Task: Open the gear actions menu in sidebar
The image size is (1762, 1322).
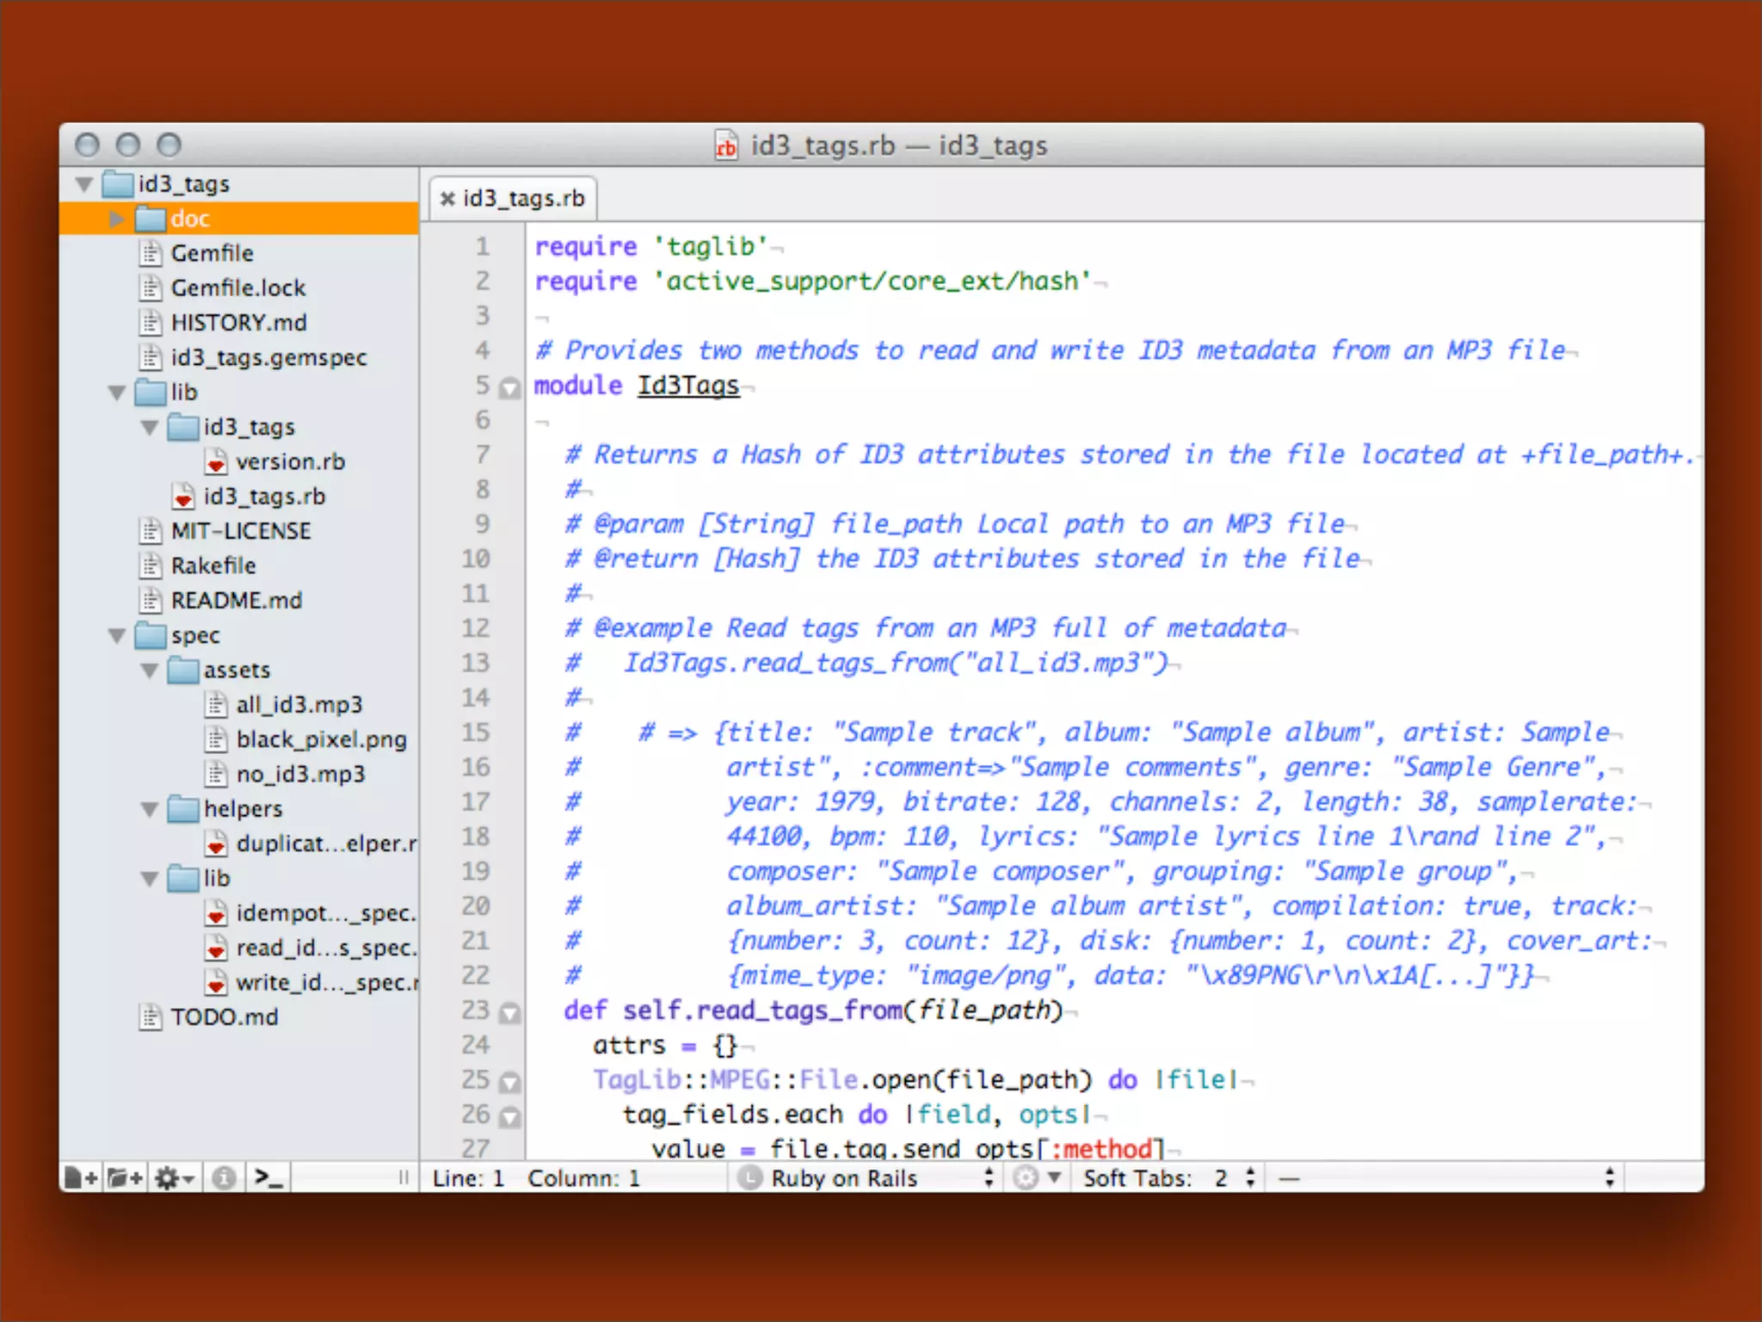Action: 175,1177
